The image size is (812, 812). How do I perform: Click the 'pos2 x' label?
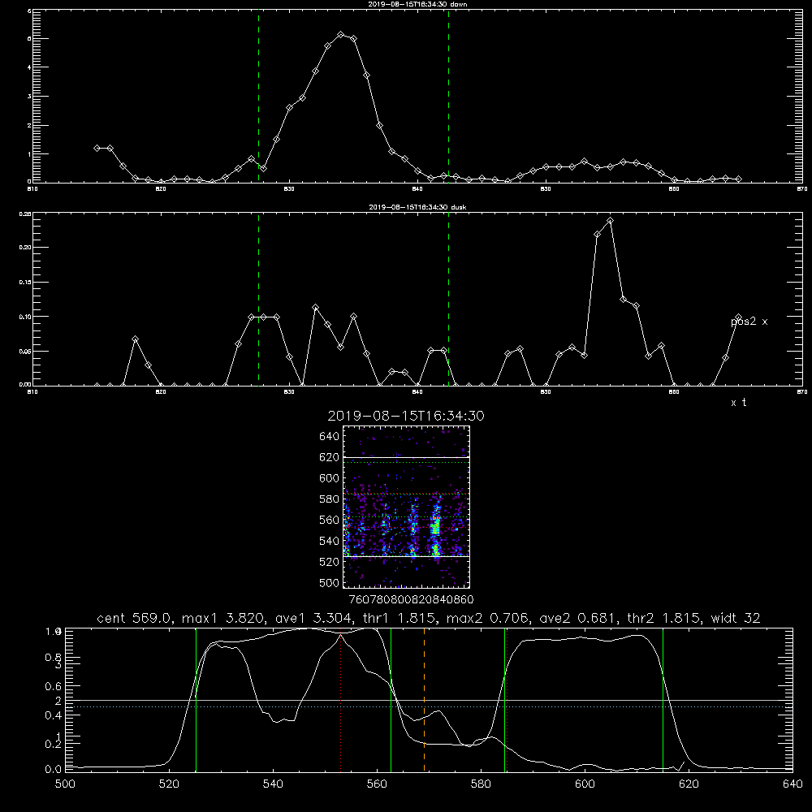[749, 322]
